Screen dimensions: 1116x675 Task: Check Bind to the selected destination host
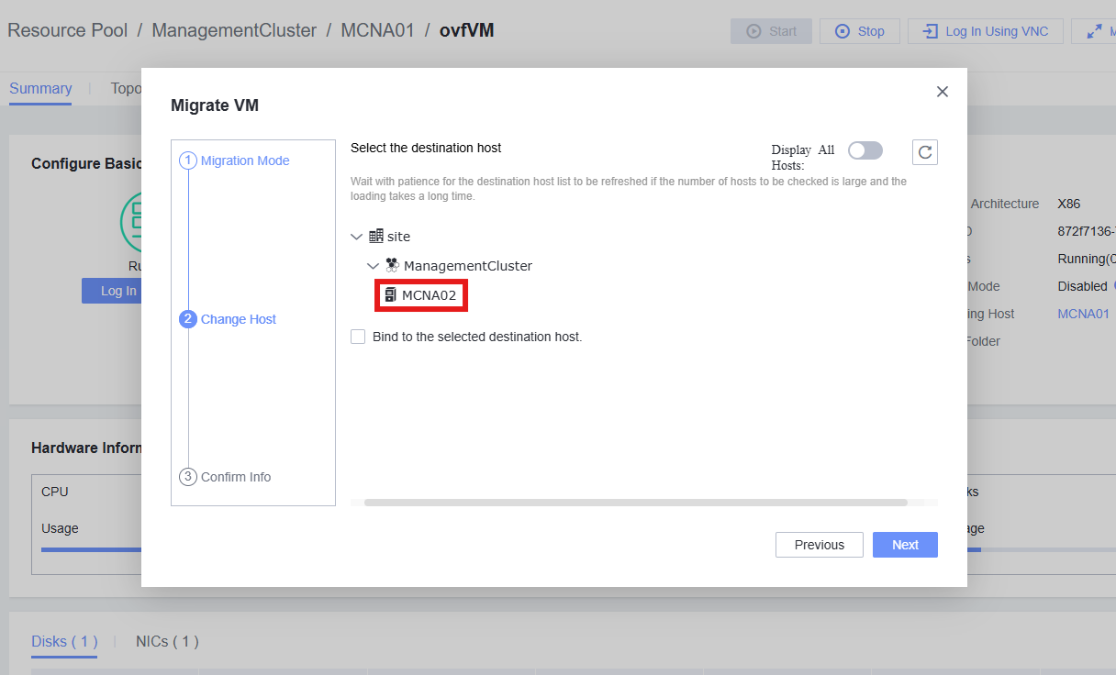[x=358, y=337]
